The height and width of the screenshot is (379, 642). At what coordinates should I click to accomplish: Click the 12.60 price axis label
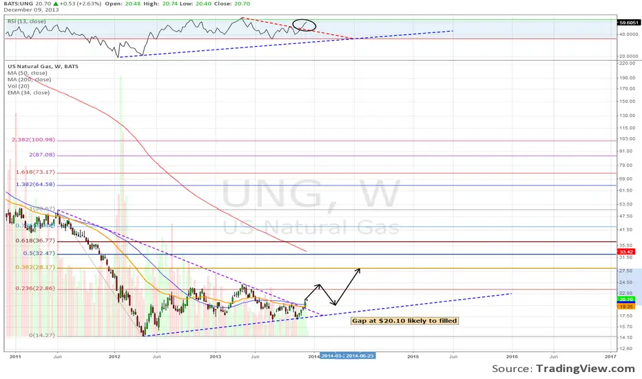click(626, 349)
